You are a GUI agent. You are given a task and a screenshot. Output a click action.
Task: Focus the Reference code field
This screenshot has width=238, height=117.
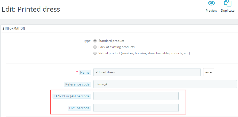coord(165,84)
